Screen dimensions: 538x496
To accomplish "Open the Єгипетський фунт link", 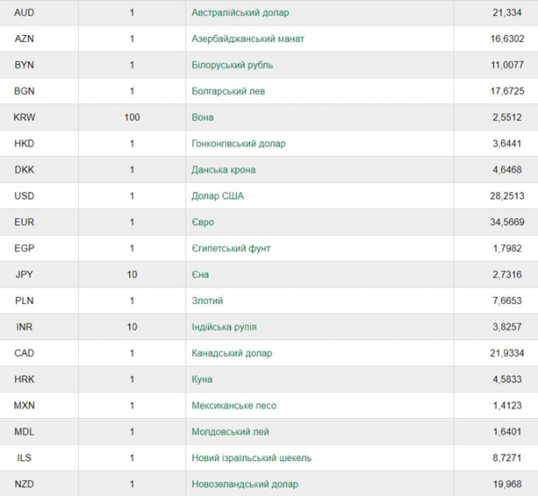I will [x=231, y=248].
